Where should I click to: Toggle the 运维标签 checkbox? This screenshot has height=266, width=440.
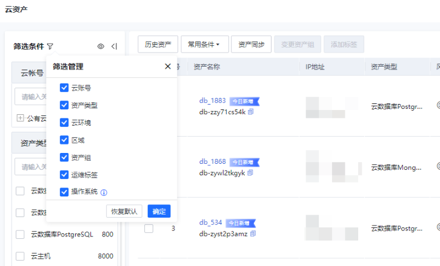tap(64, 175)
